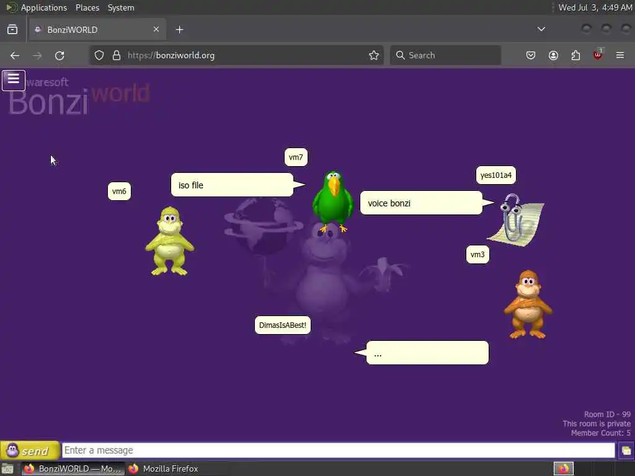
Task: Click the workspace switcher Firefox thumbnail
Action: click(563, 469)
